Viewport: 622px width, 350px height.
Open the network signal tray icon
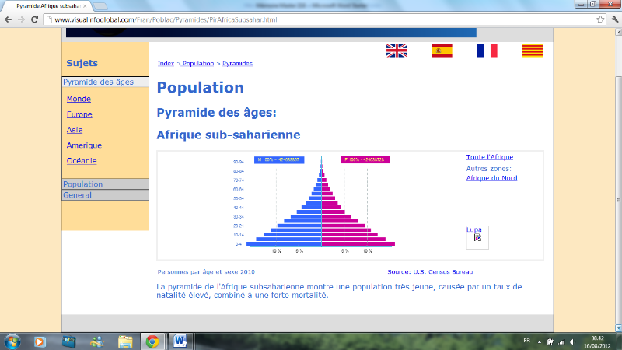point(561,341)
